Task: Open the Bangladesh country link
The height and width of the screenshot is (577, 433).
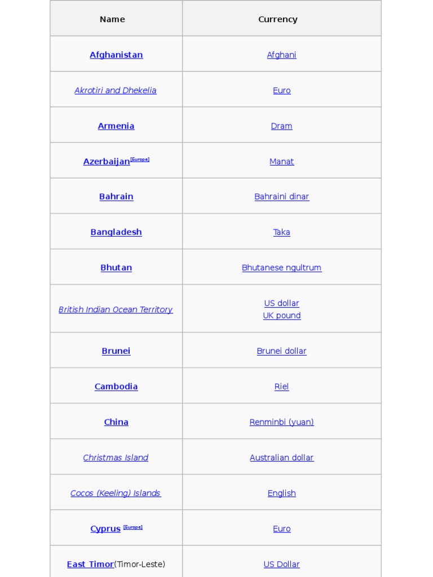Action: click(x=116, y=232)
